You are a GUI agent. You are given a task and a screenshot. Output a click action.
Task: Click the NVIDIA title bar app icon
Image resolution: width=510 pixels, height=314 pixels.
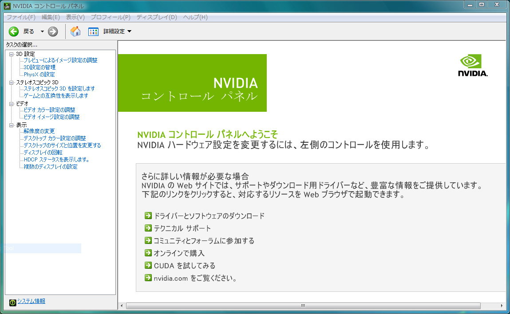pyautogui.click(x=7, y=6)
